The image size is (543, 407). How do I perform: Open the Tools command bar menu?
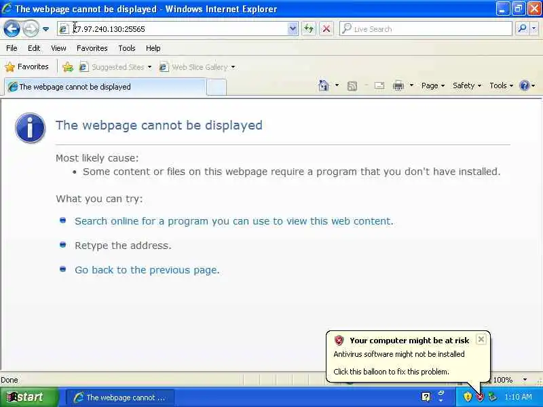(501, 85)
